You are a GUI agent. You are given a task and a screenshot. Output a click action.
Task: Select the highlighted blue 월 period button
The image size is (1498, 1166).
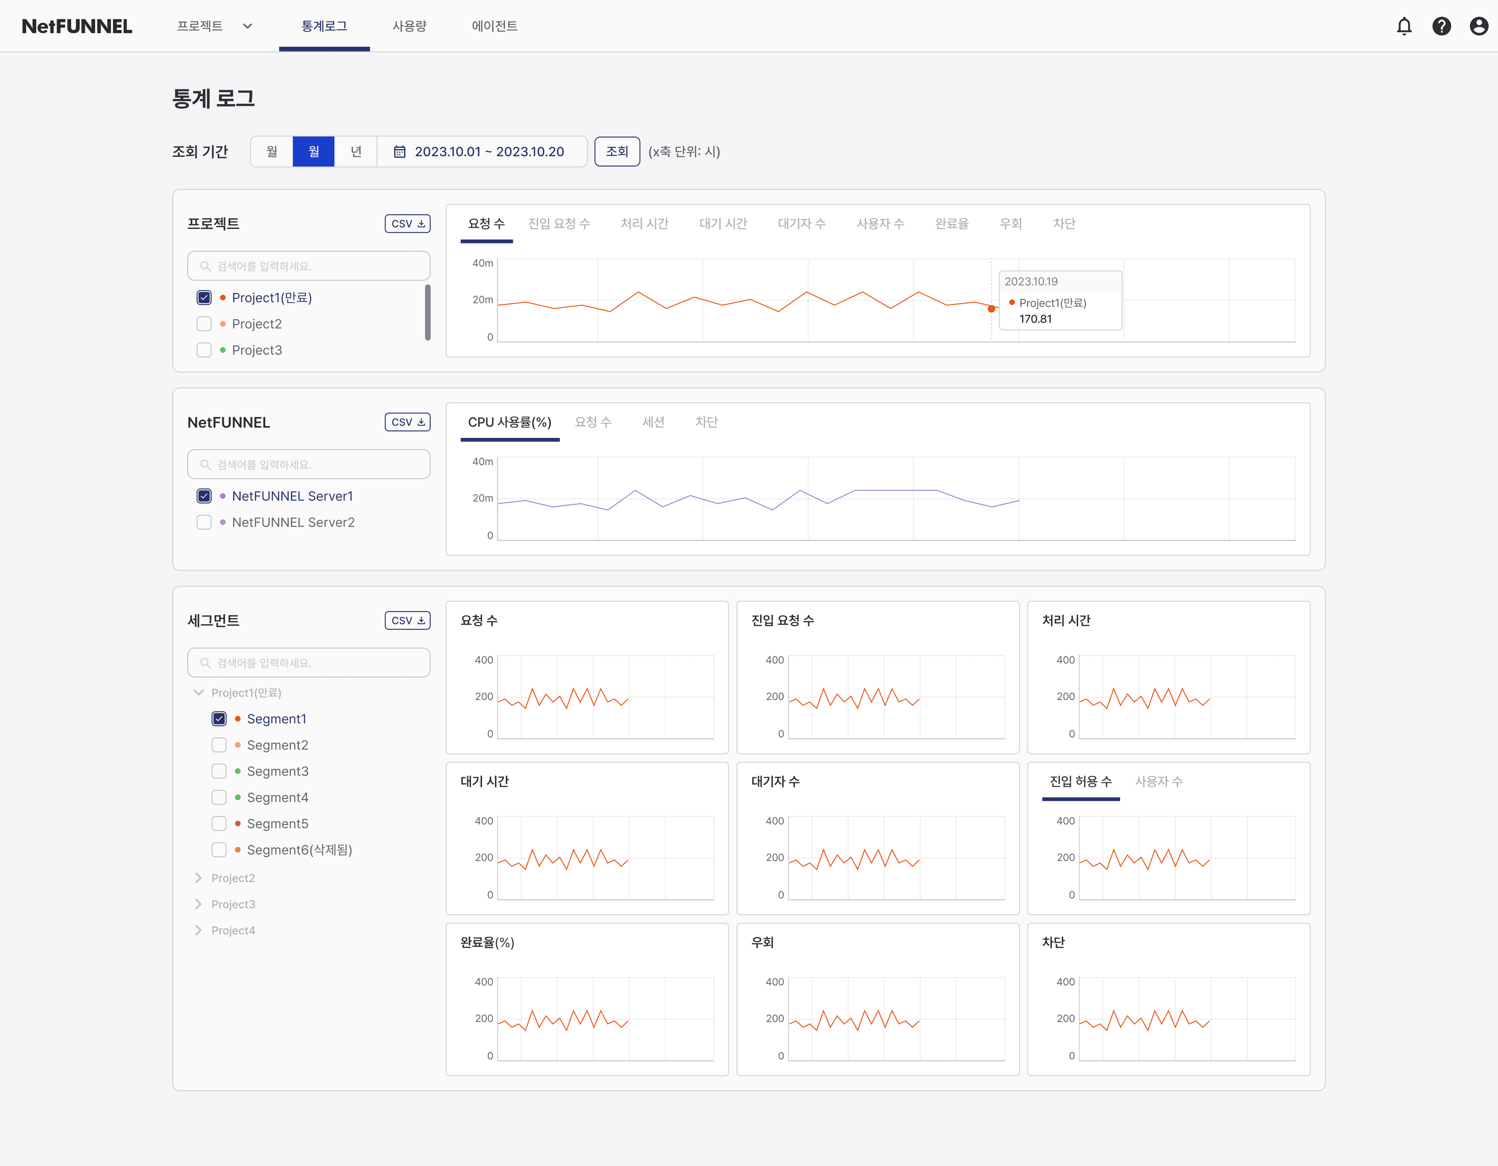tap(314, 151)
